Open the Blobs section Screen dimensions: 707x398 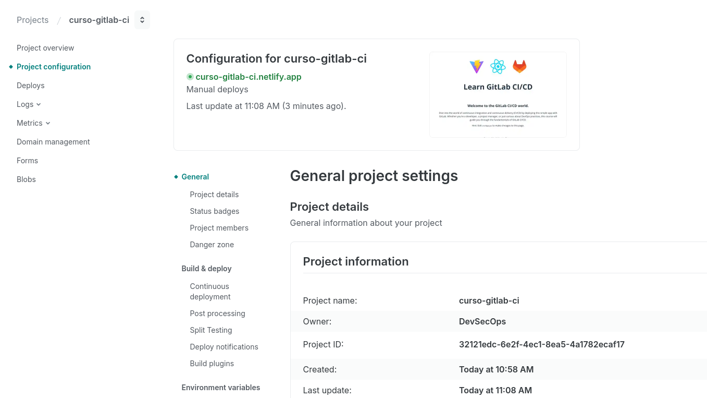coord(26,179)
